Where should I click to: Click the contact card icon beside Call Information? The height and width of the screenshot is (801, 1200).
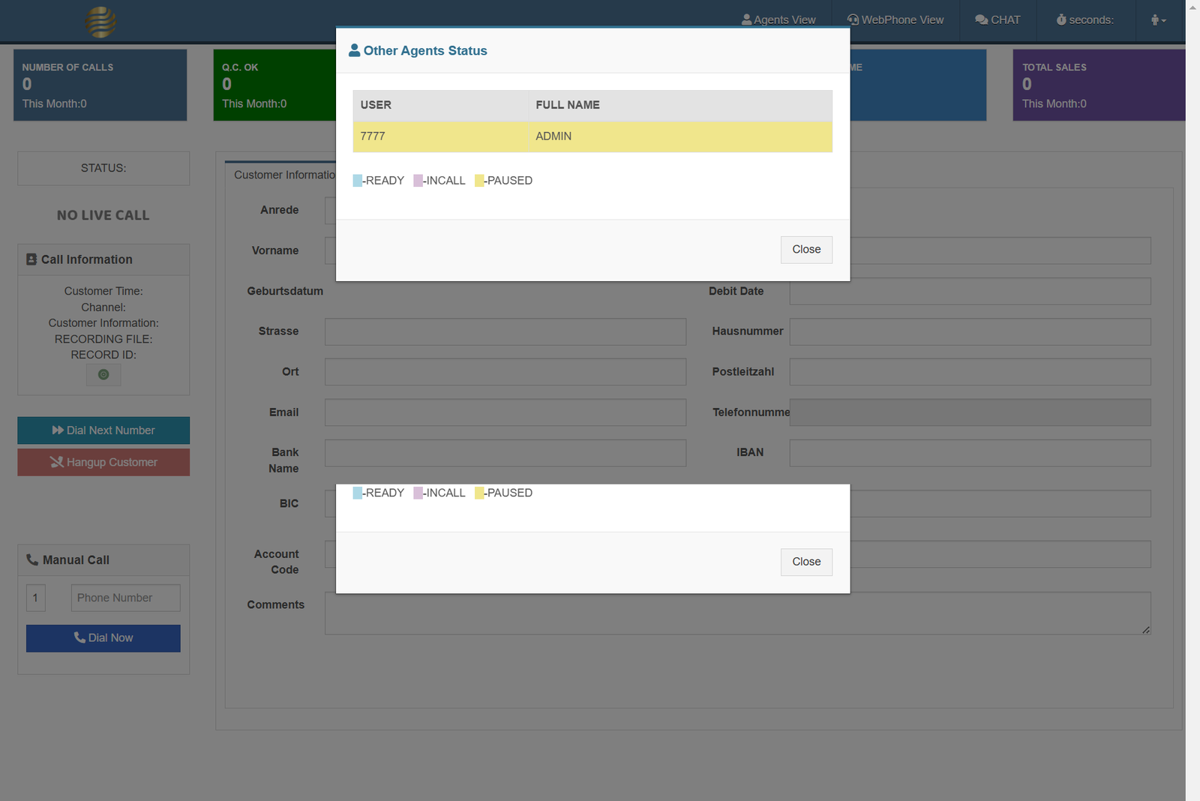point(31,259)
